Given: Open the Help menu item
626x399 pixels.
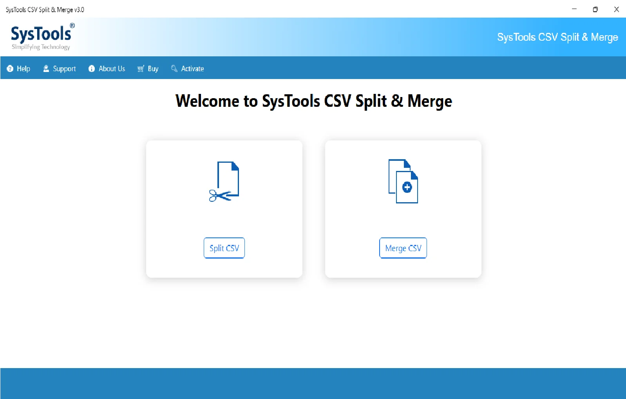Looking at the screenshot, I should 24,69.
